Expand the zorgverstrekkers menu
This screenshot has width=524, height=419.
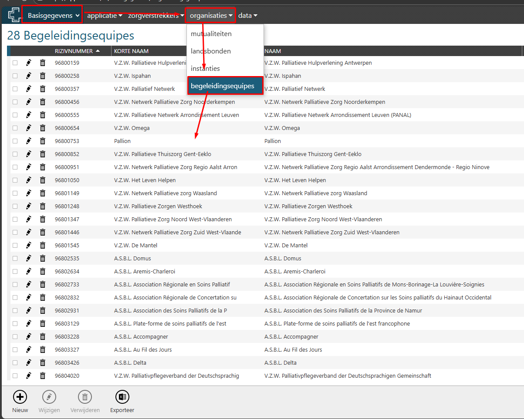(156, 16)
